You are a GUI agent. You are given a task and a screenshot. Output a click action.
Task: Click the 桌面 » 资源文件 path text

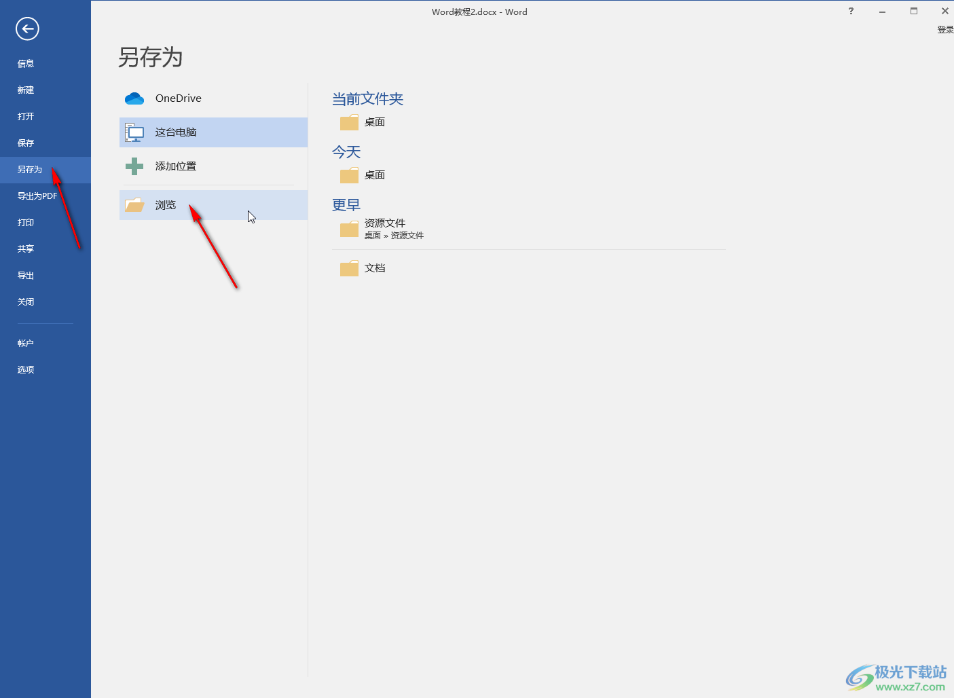[394, 236]
